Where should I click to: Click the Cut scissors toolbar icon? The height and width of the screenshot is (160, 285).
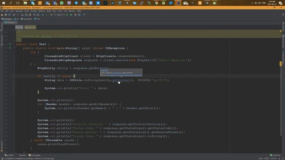22,15
